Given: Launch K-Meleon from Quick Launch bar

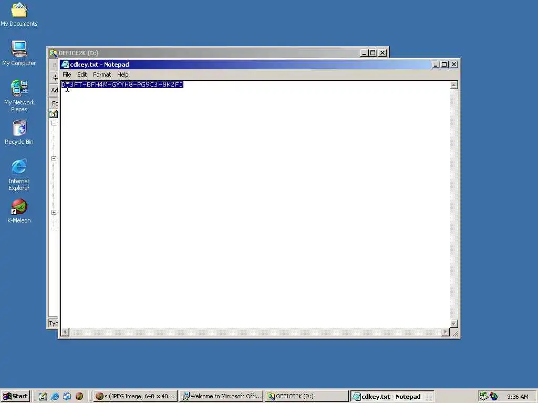Looking at the screenshot, I should 79,396.
